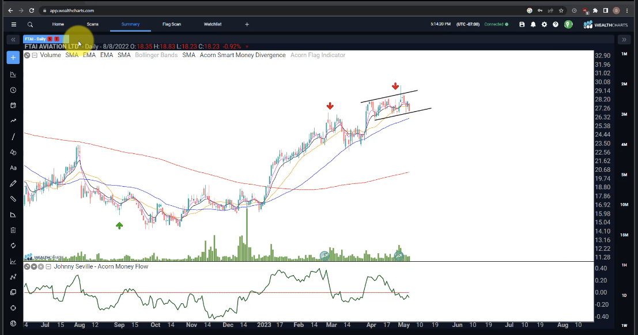Image resolution: width=638 pixels, height=335 pixels.
Task: Open the line chart icon in left toolbar
Action: coord(13,261)
